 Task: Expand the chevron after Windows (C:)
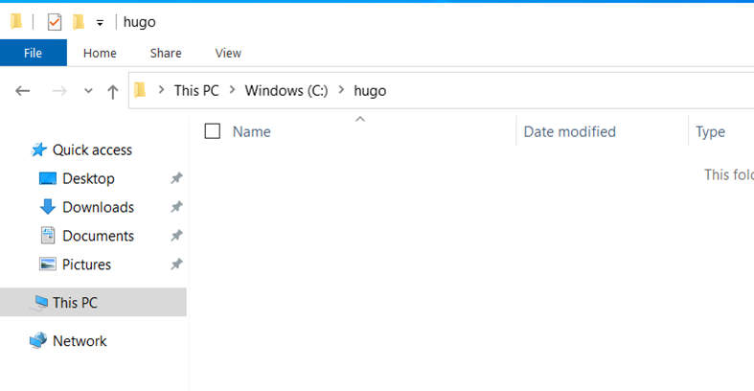pos(341,91)
